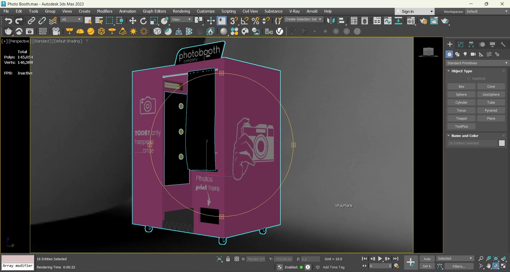The width and height of the screenshot is (510, 272).
Task: Open the Selected key filter dropdown
Action: click(455, 258)
